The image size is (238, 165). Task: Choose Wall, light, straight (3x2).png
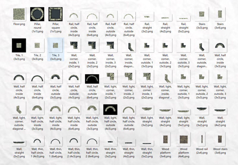point(147,110)
